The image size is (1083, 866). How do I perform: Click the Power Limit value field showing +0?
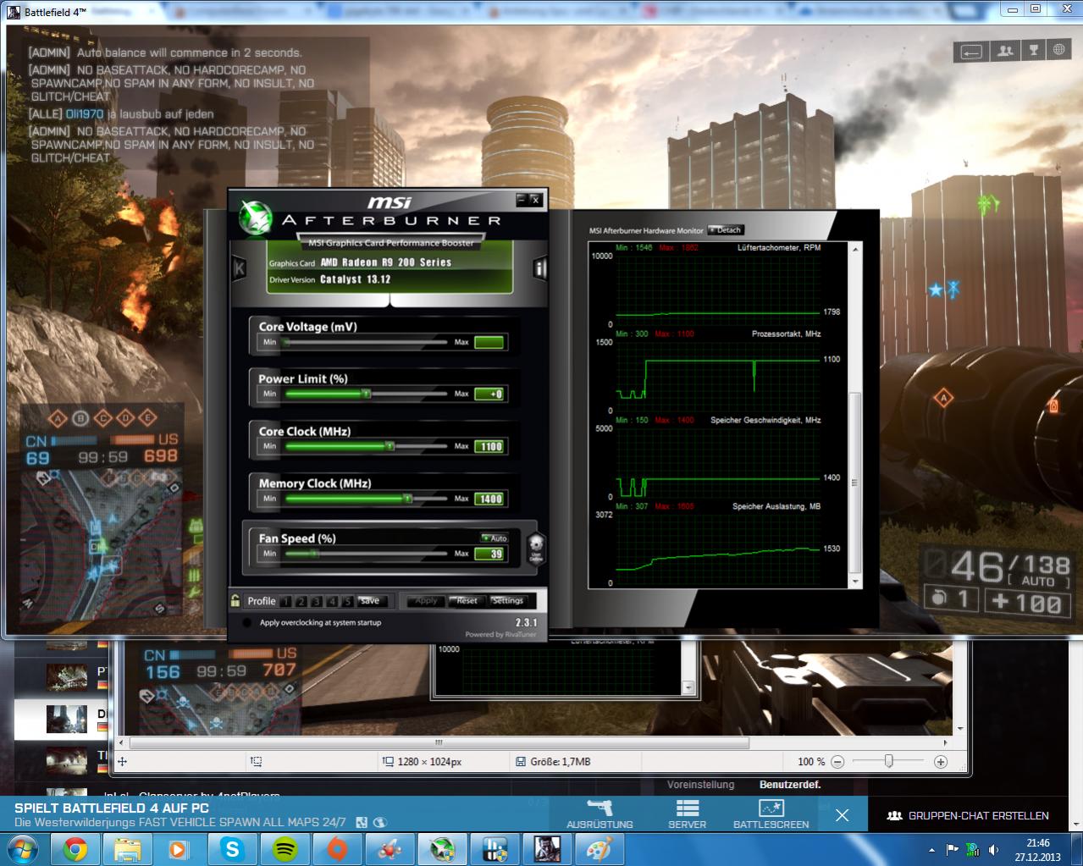click(490, 394)
